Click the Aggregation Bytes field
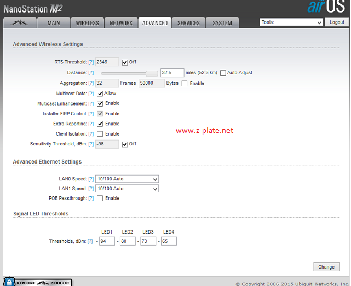This screenshot has height=286, width=351. pos(152,83)
